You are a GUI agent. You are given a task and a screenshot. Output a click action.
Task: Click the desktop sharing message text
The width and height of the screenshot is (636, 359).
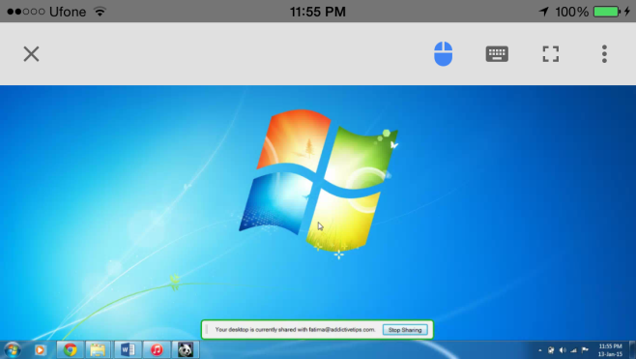coord(295,330)
